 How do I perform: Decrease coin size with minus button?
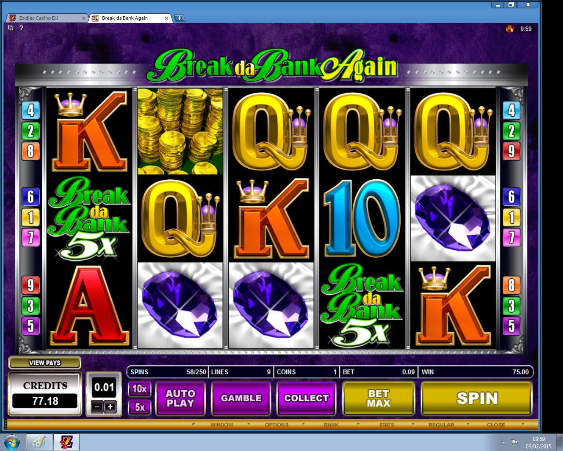(x=97, y=407)
